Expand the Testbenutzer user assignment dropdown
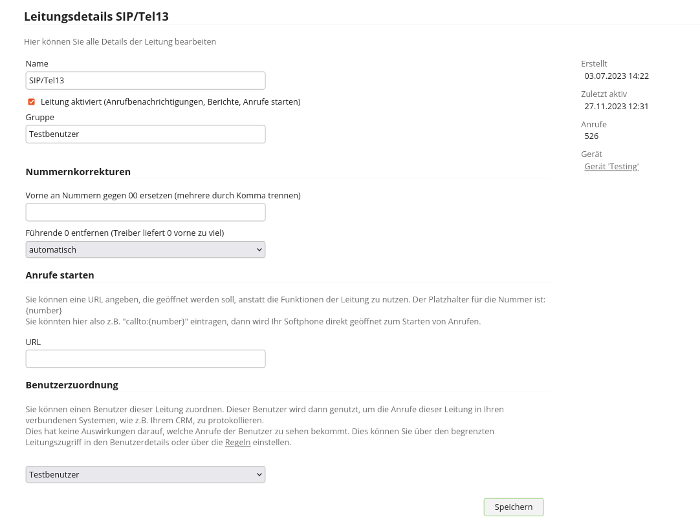700x526 pixels. coord(145,475)
